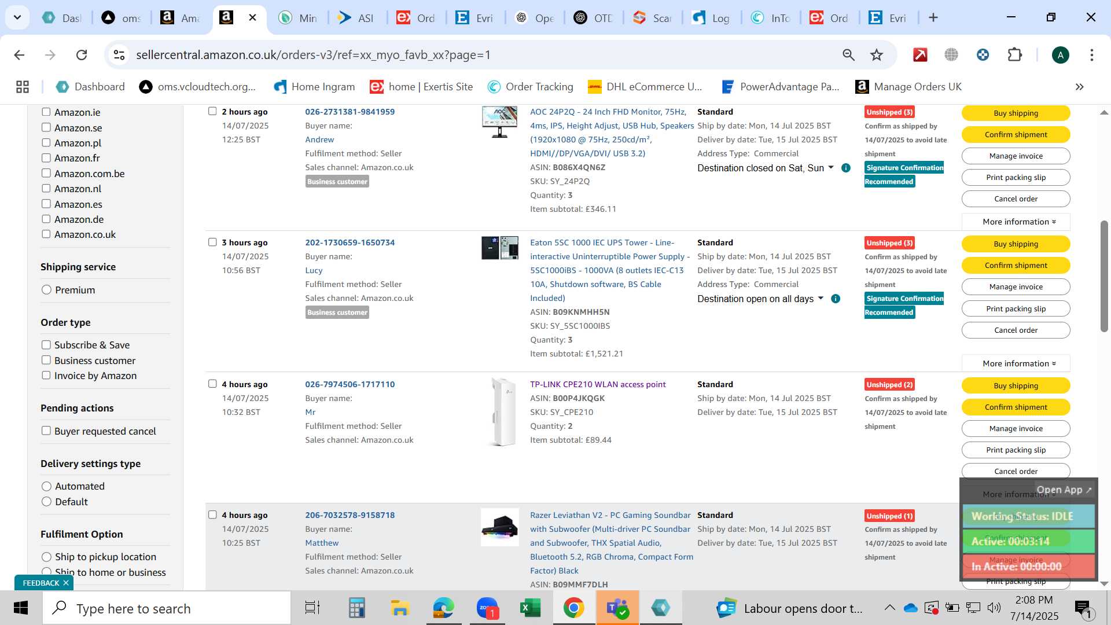Open the Order Tracking bookmark

click(x=531, y=87)
